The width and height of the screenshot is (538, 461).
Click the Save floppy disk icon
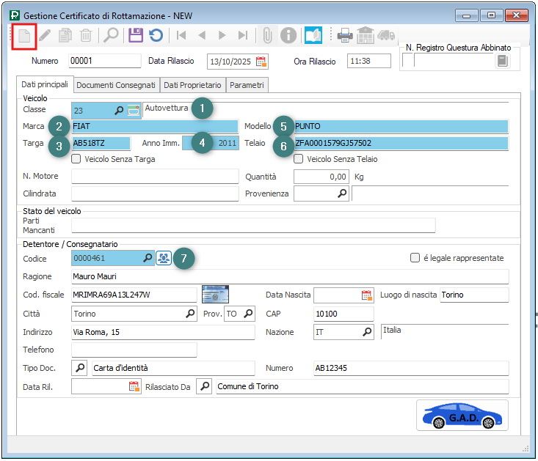coord(135,35)
